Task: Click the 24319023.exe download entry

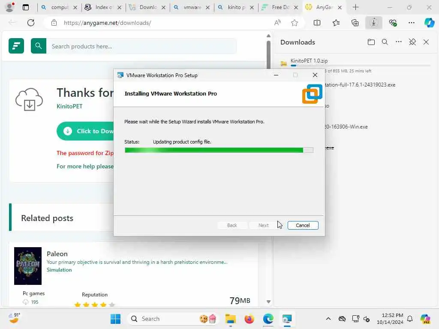Action: point(360,85)
